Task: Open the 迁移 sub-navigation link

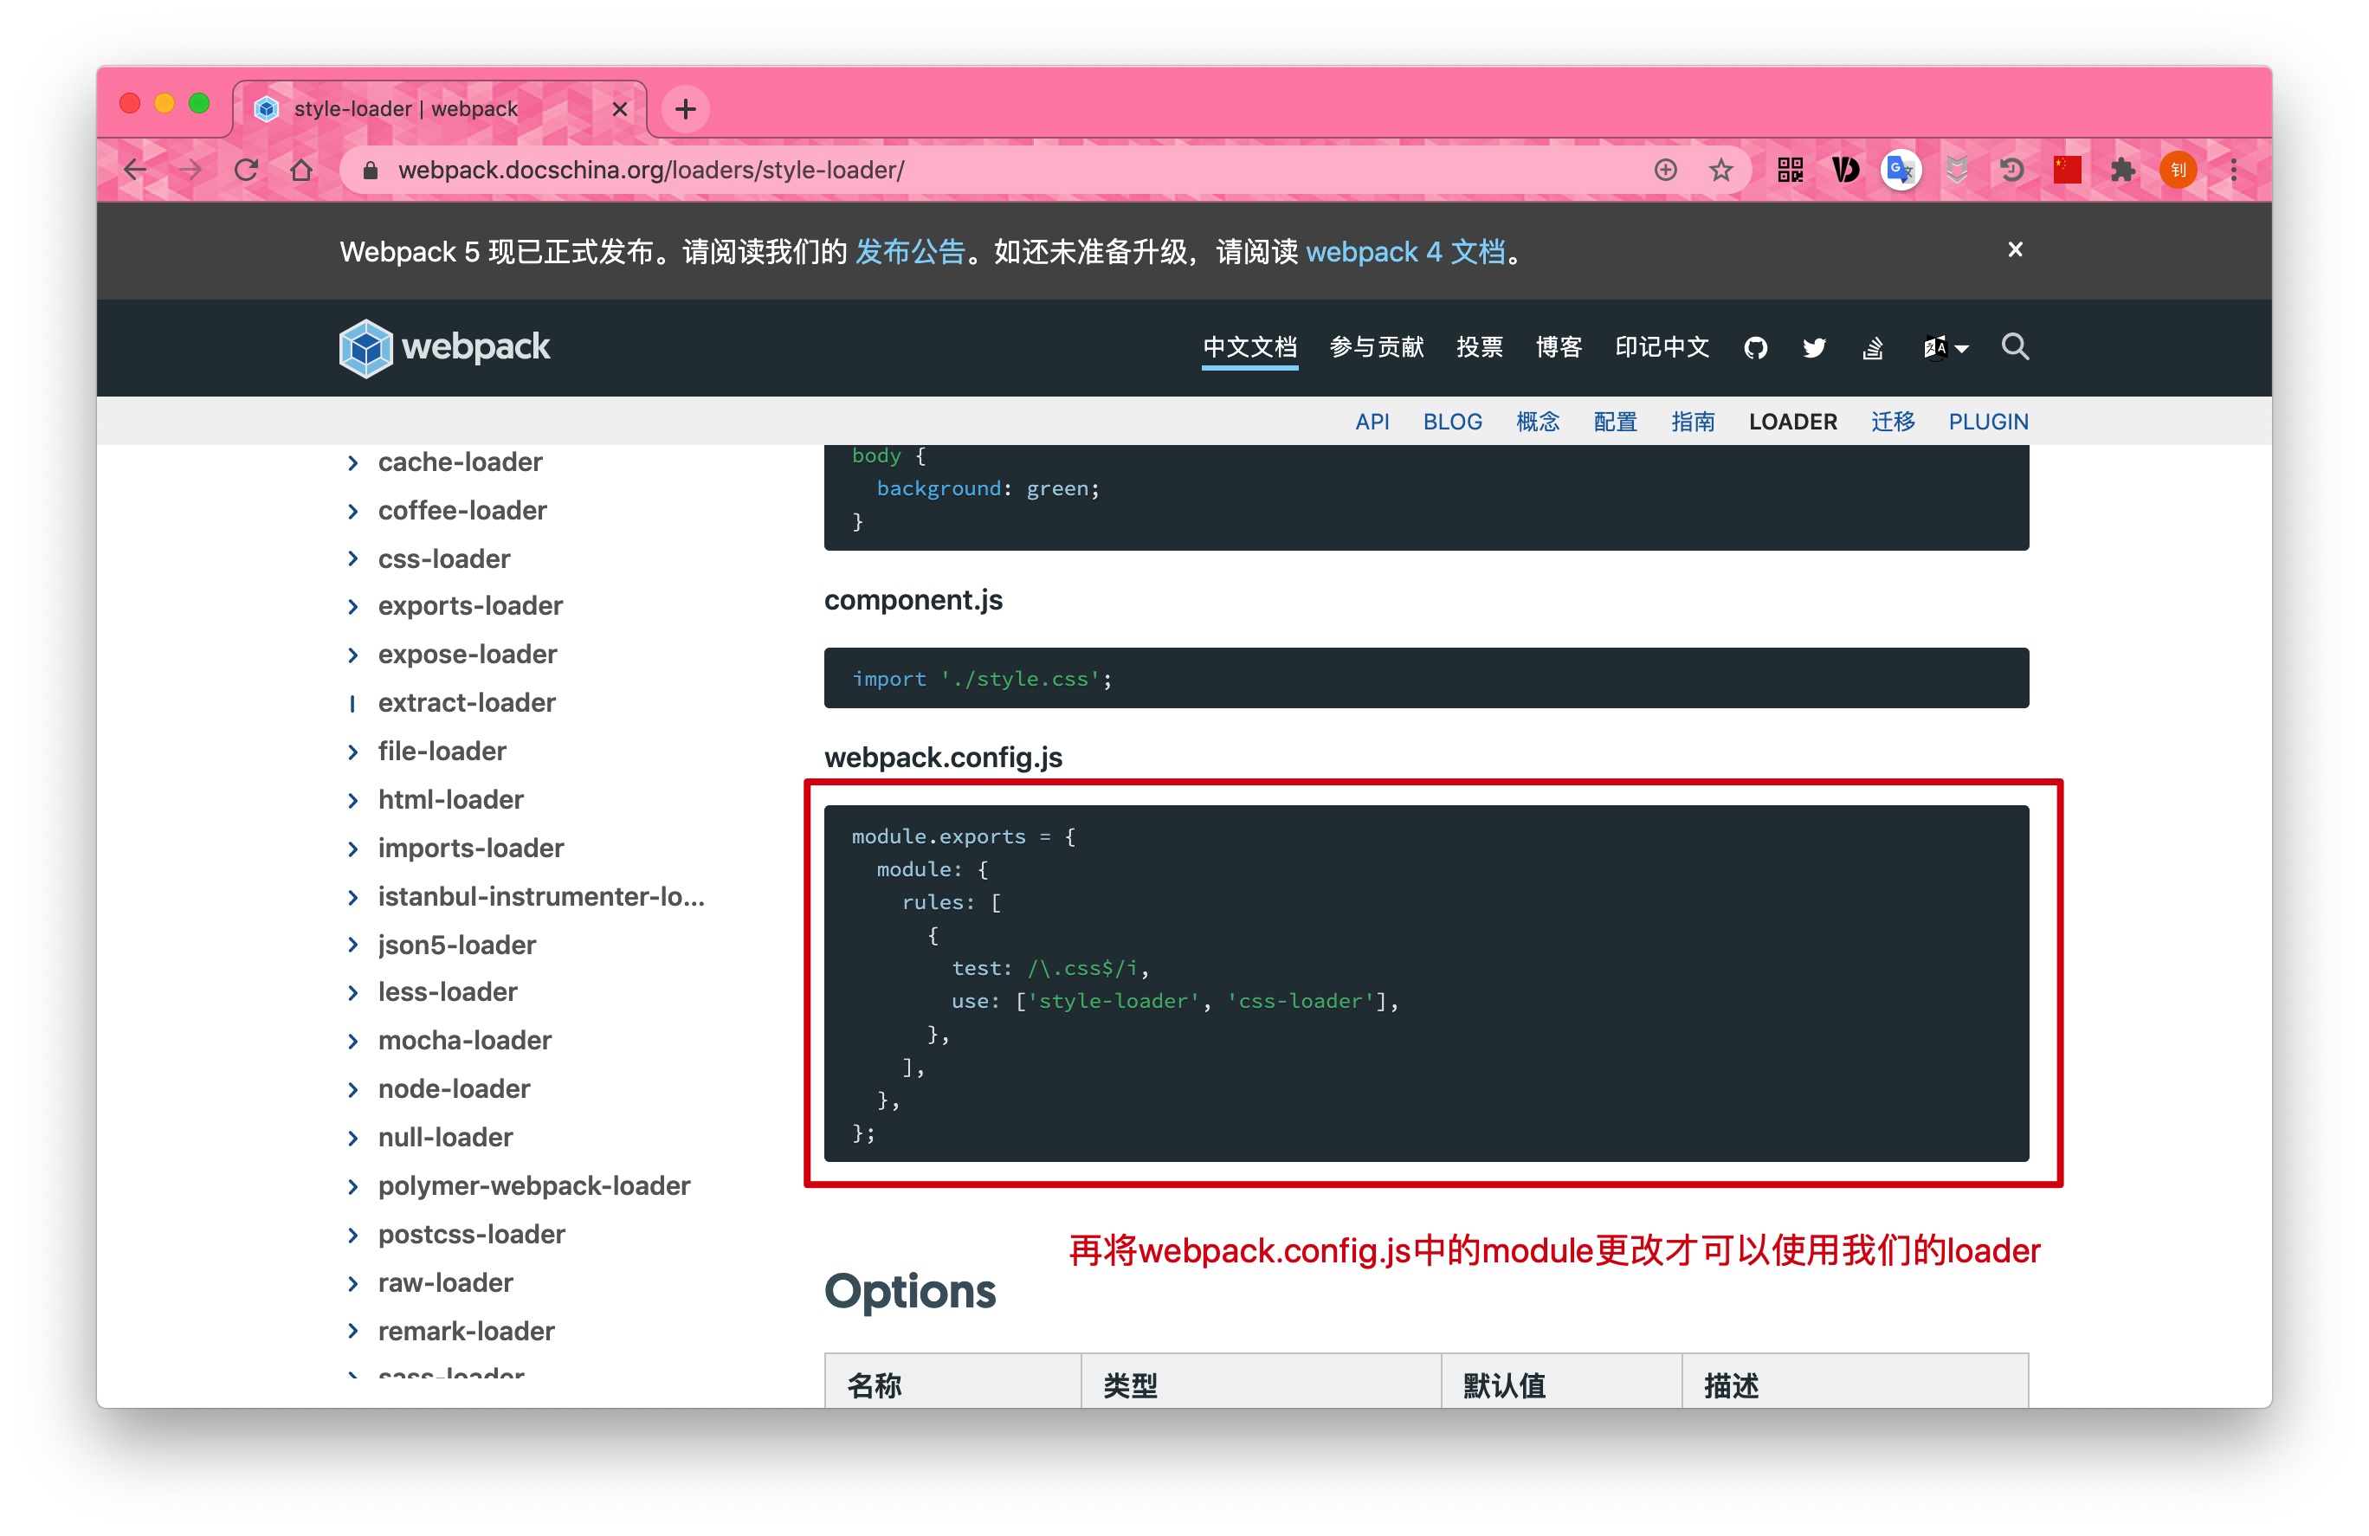Action: (x=1892, y=422)
